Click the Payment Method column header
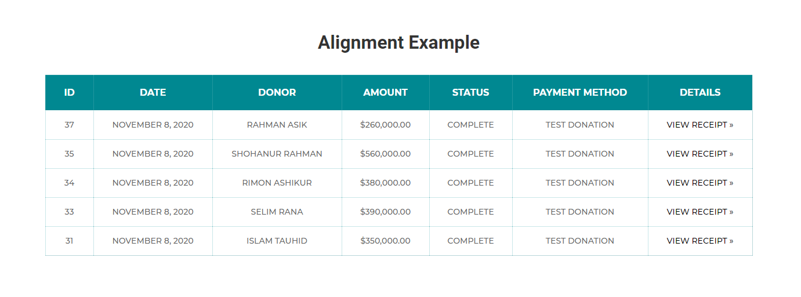 pyautogui.click(x=580, y=92)
